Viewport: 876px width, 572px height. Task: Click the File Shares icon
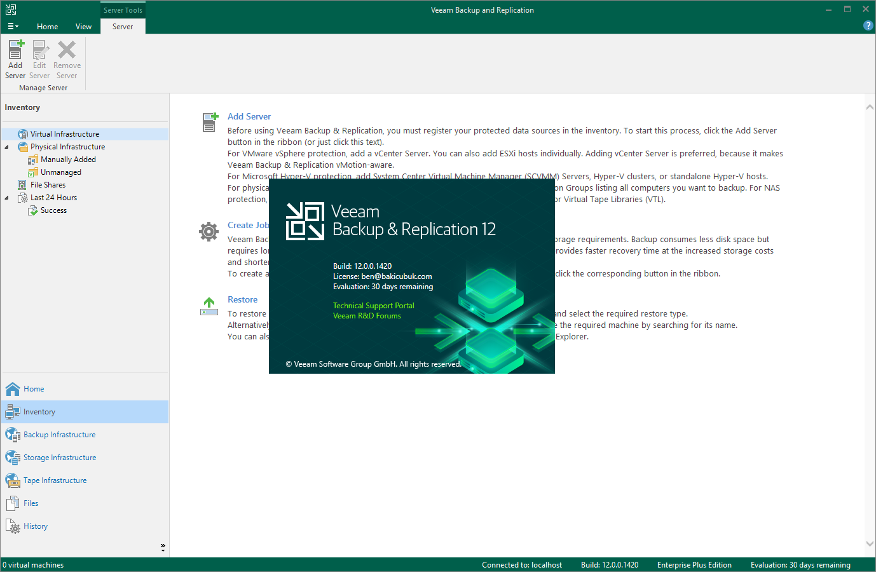pos(22,185)
